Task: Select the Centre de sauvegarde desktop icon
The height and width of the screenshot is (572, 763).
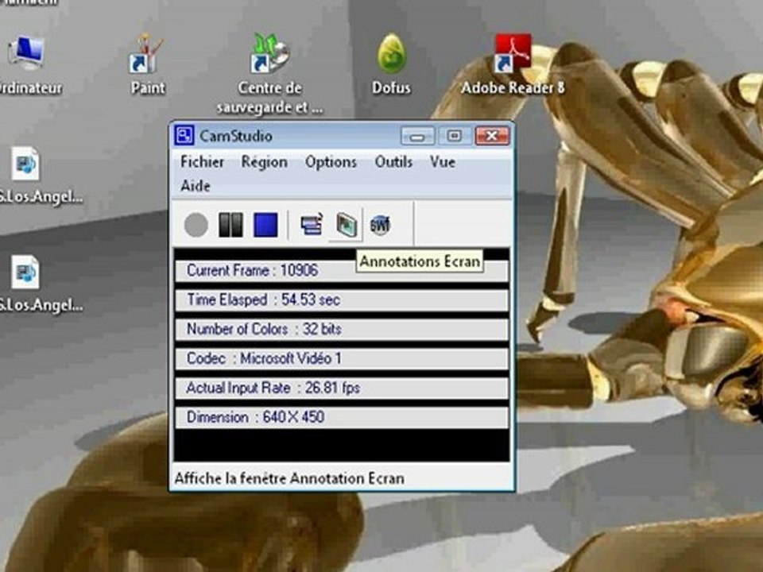Action: [x=269, y=73]
